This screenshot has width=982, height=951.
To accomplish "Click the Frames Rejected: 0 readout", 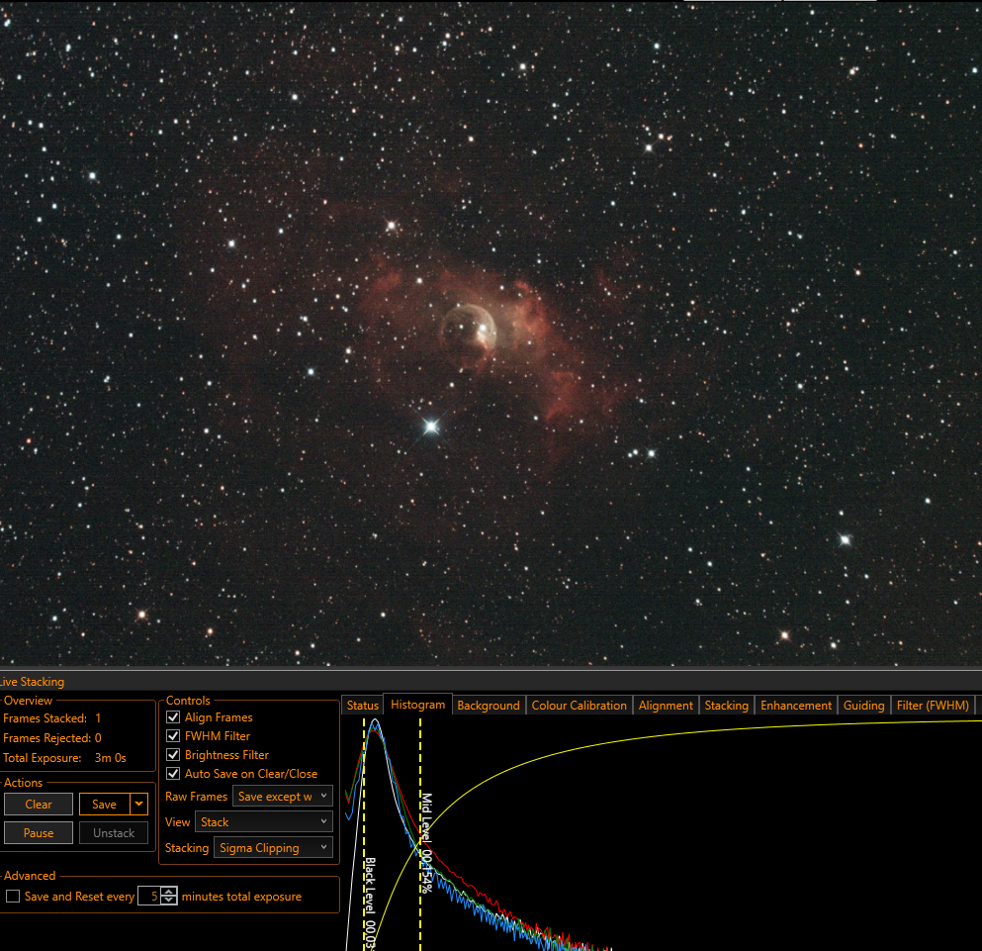I will 52,738.
